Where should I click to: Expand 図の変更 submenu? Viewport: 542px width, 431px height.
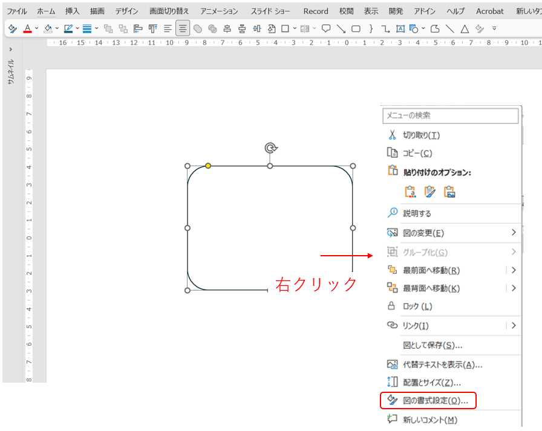coord(514,232)
